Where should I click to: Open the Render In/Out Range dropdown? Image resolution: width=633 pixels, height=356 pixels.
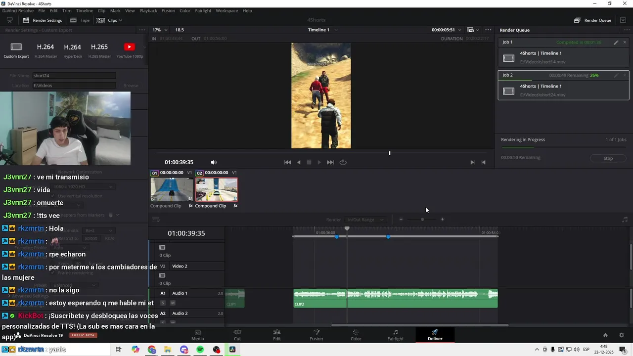click(365, 220)
